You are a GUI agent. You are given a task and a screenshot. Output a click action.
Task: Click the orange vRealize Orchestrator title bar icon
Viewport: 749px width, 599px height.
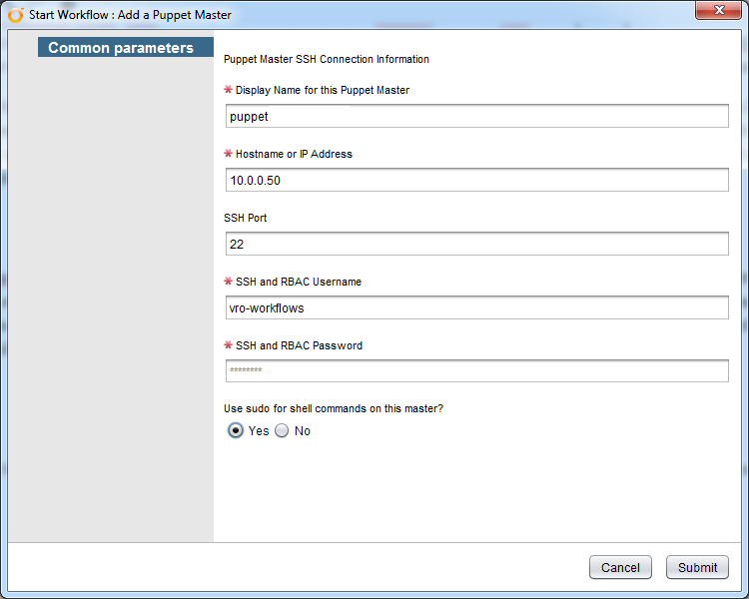[x=15, y=15]
